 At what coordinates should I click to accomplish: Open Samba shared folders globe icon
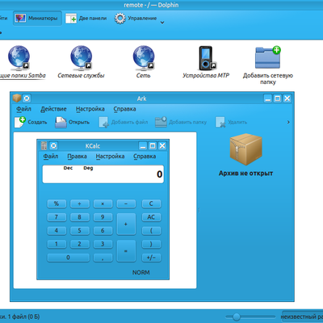19,57
